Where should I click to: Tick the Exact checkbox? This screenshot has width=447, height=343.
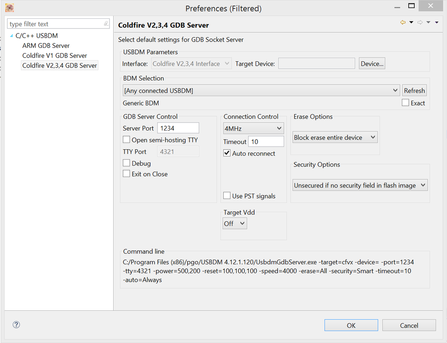click(x=405, y=103)
